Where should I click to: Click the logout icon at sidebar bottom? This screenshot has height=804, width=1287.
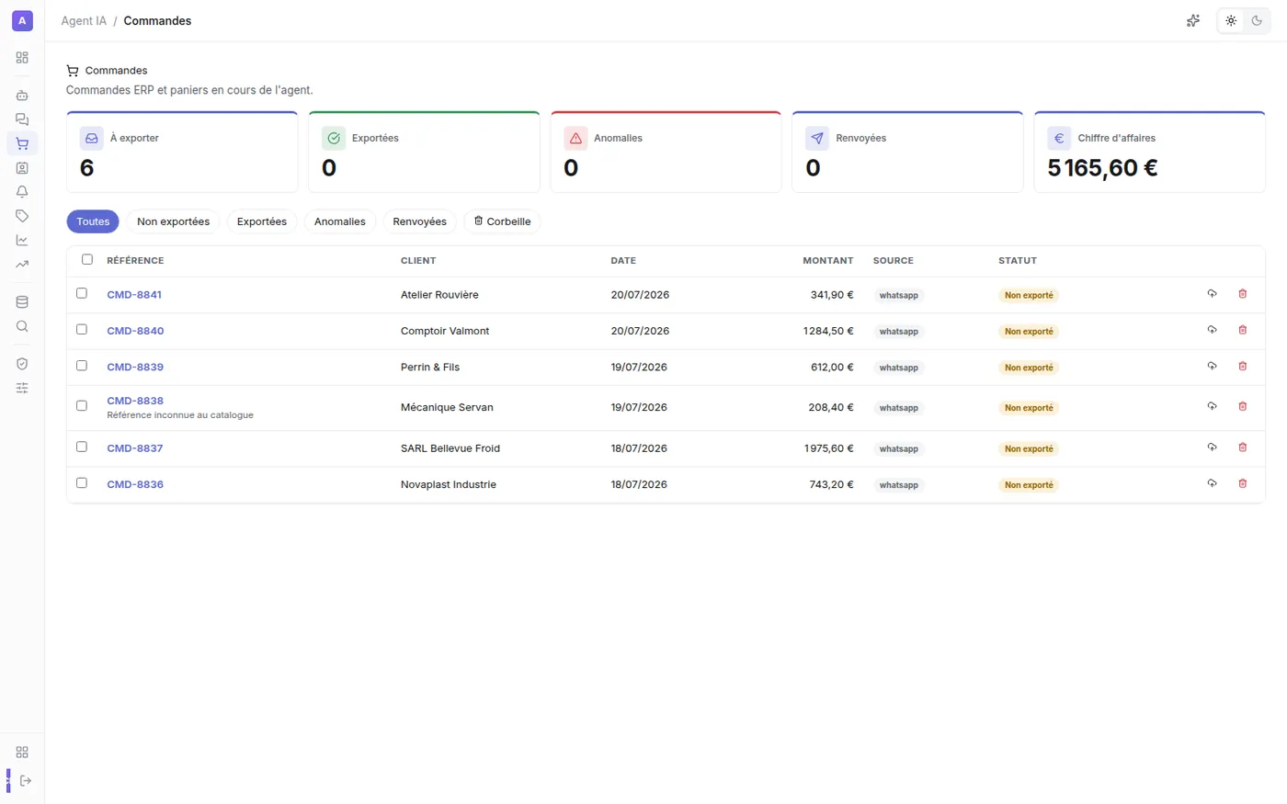tap(25, 781)
